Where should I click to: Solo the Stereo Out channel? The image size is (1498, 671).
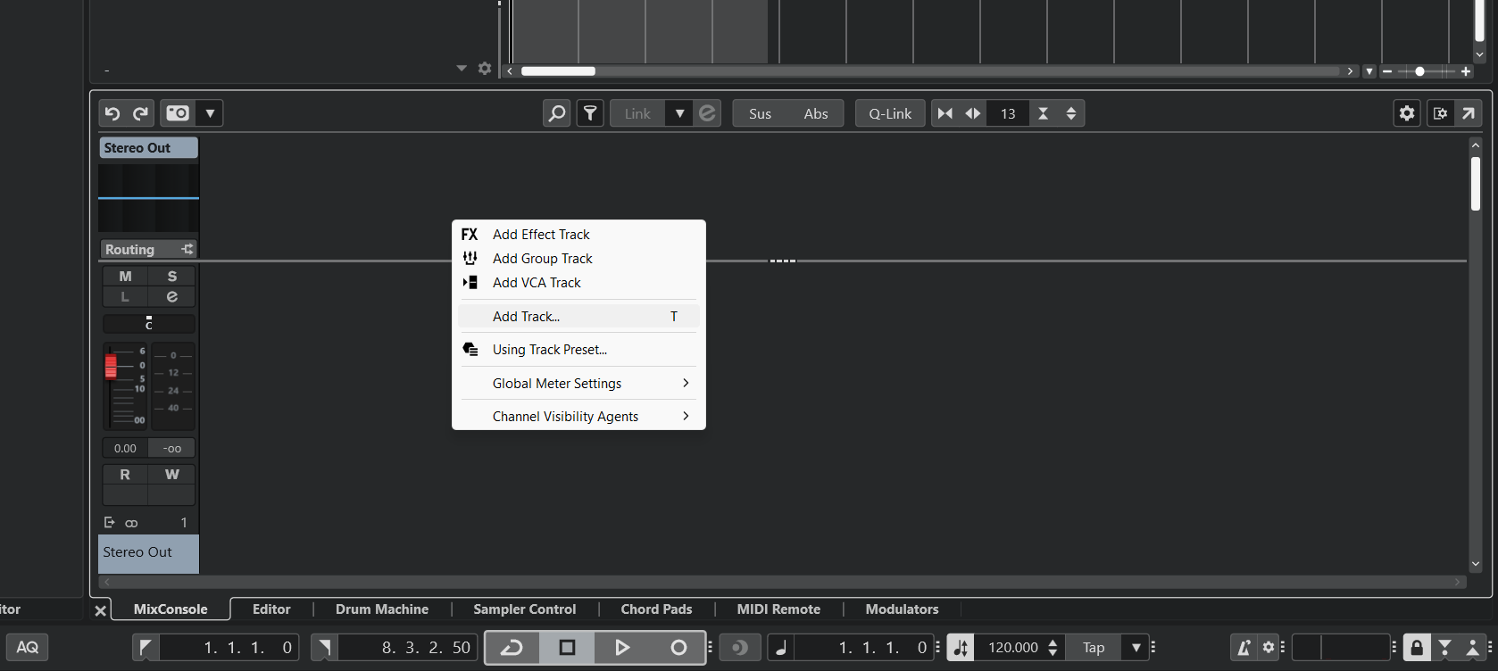[172, 277]
